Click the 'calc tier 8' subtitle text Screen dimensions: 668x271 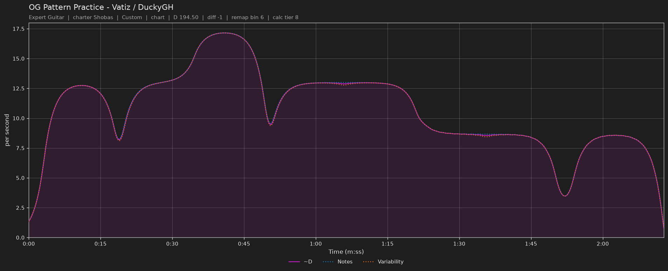pyautogui.click(x=286, y=18)
